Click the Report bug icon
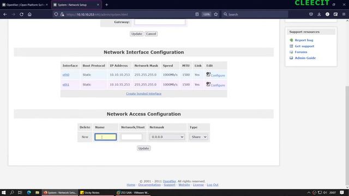349x196 pixels. [291, 40]
